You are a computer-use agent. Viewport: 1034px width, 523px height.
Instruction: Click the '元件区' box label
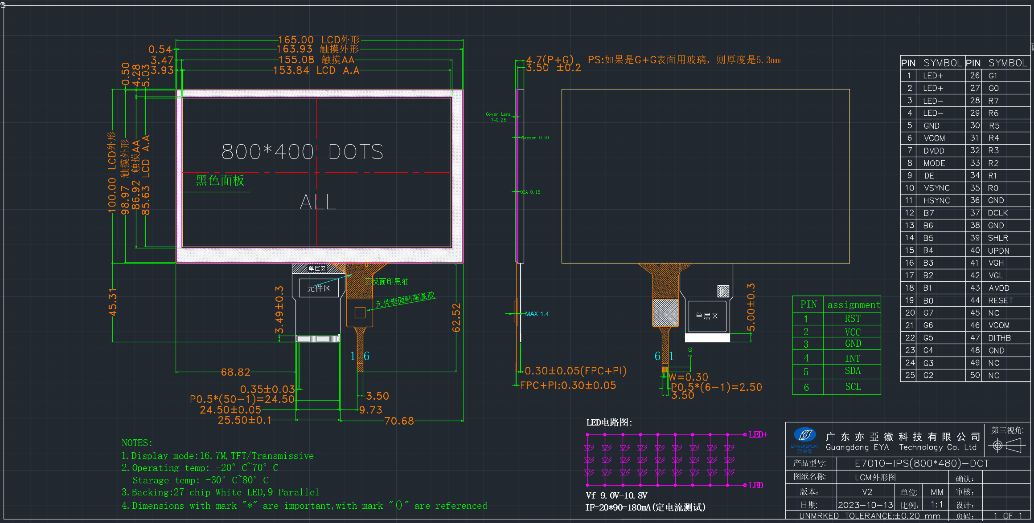coord(319,288)
